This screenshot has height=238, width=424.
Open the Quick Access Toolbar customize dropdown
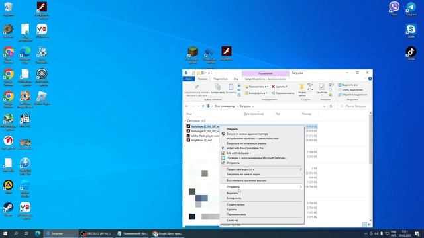(x=209, y=73)
